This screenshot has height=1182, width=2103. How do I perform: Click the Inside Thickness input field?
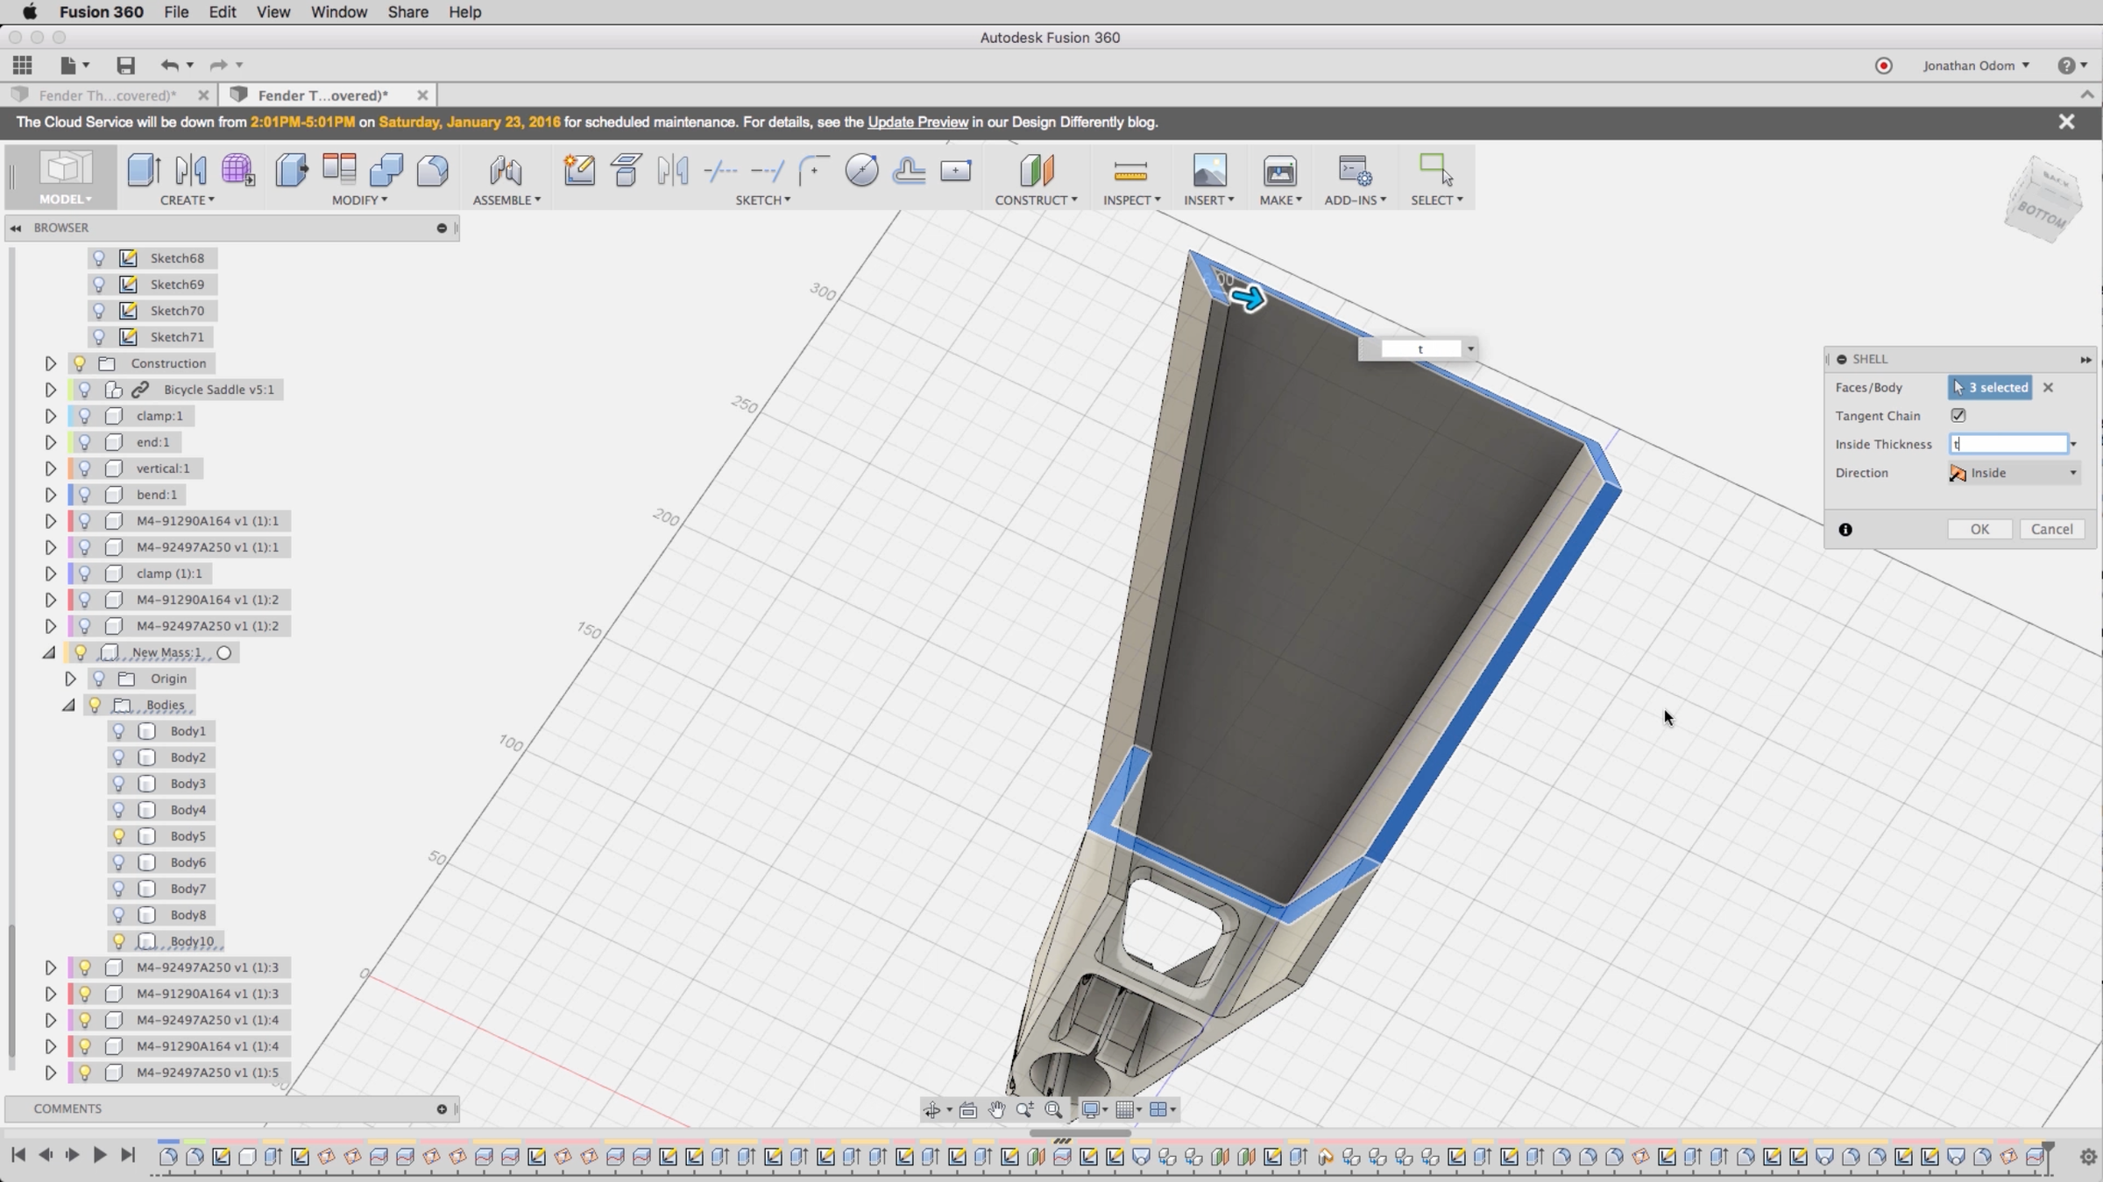coord(2008,444)
